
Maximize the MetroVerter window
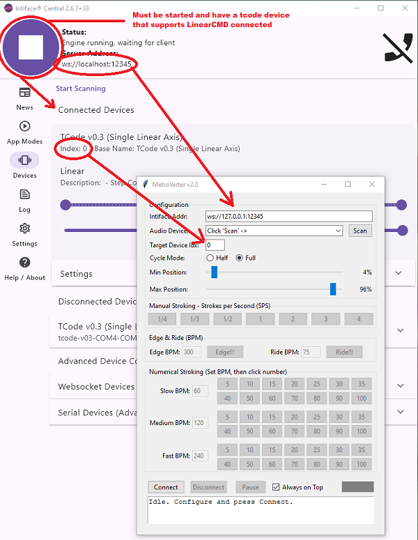(348, 184)
